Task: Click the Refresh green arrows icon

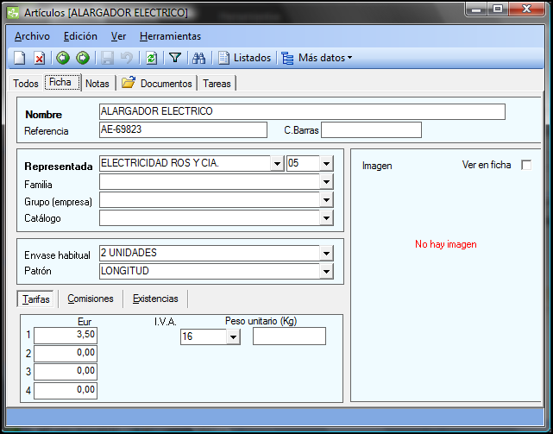Action: tap(152, 58)
